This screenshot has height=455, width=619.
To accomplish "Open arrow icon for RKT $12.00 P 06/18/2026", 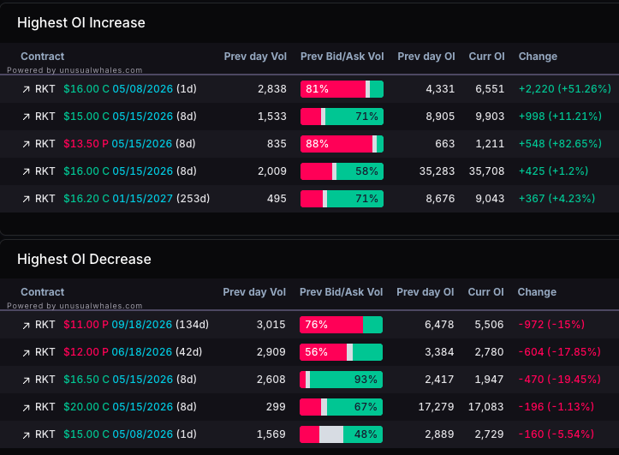I will point(26,353).
